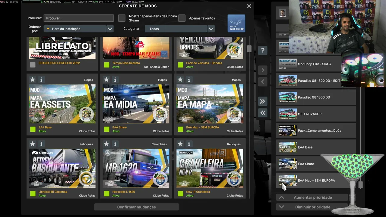Toggle Tempo Mais Realista active checkbox
Image resolution: width=386 pixels, height=217 pixels.
click(x=106, y=65)
